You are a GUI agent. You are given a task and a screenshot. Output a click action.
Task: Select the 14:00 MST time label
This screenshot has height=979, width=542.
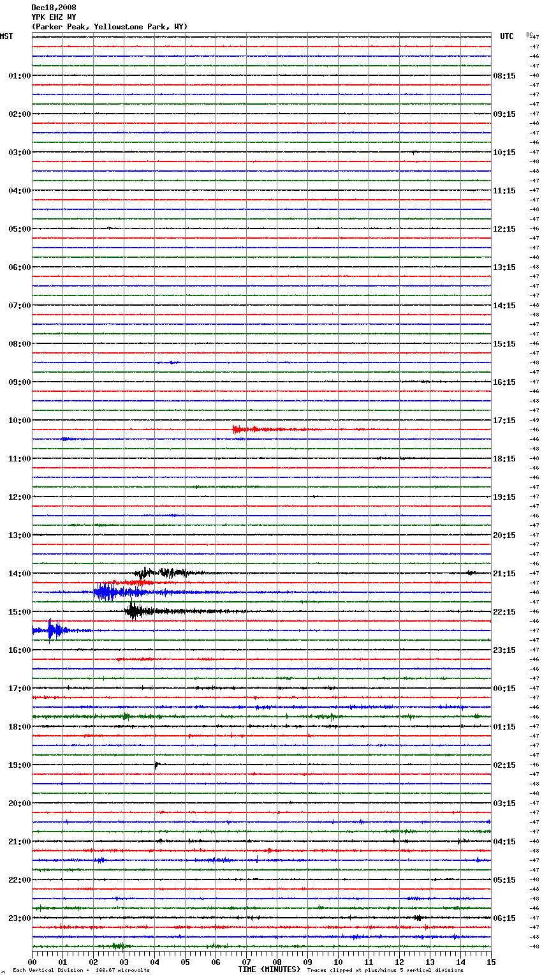pyautogui.click(x=20, y=574)
